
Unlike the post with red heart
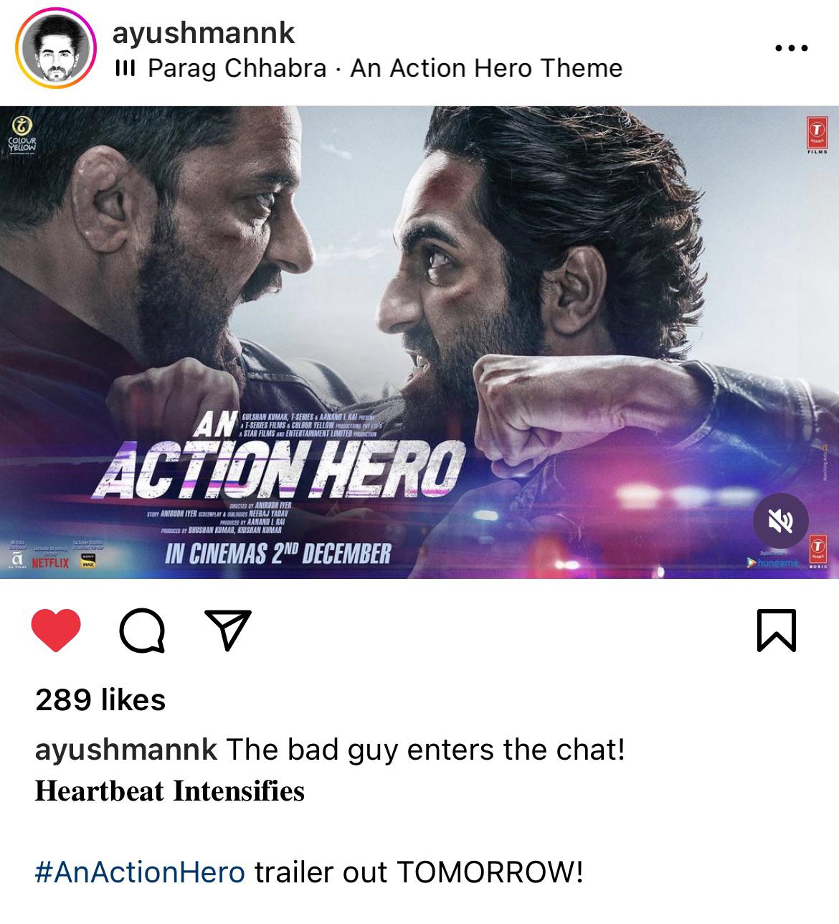pos(57,630)
